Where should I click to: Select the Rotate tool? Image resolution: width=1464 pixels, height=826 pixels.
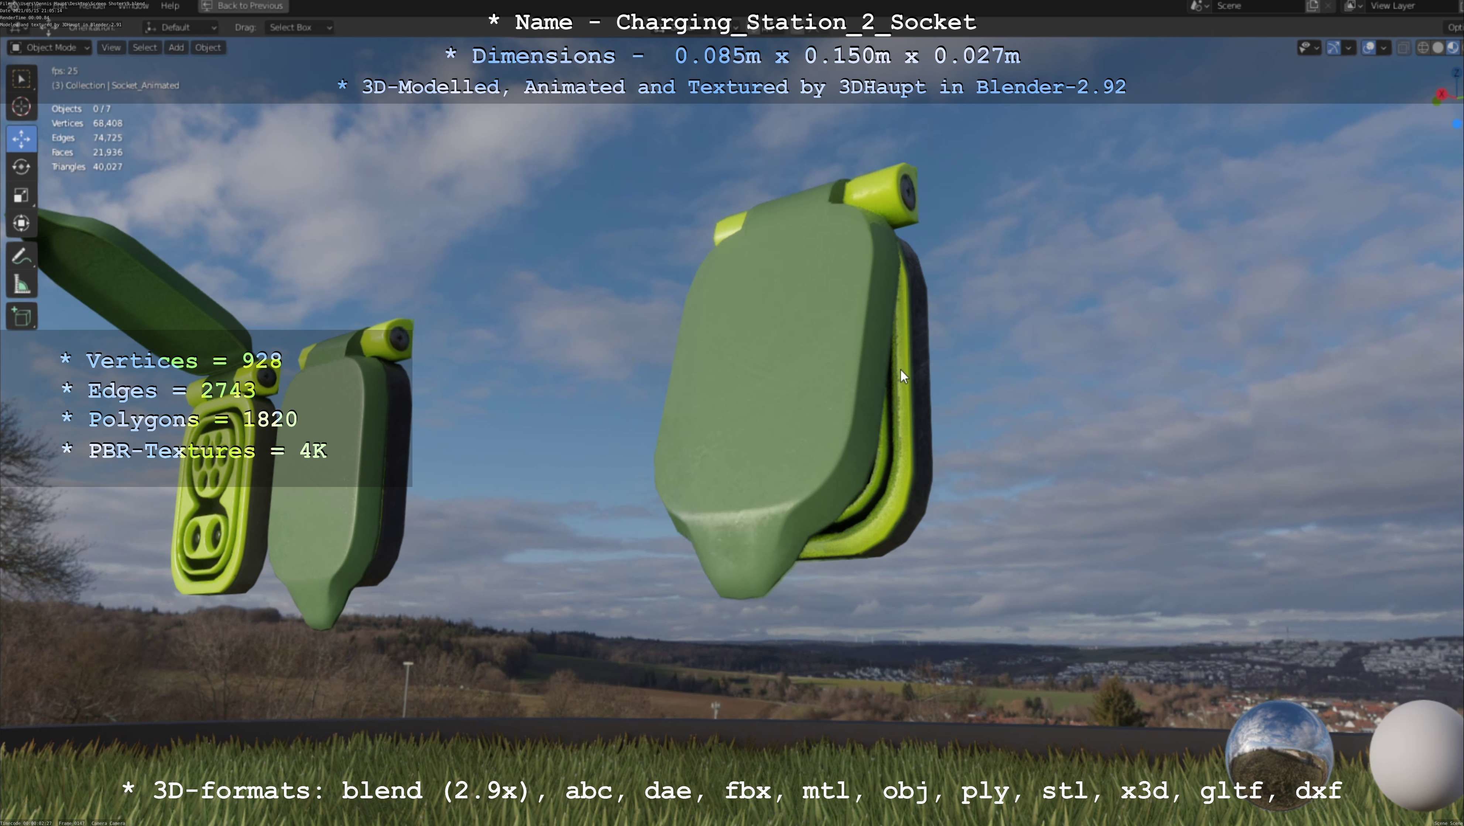pyautogui.click(x=21, y=167)
